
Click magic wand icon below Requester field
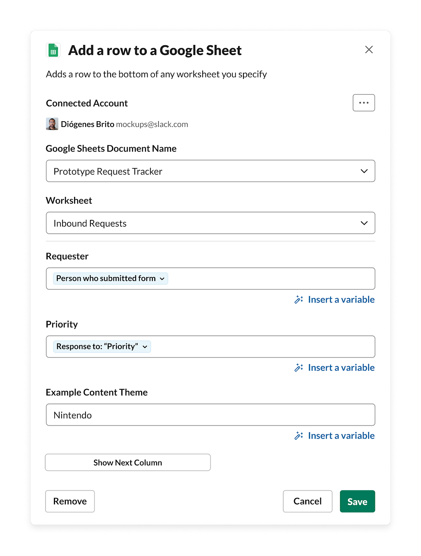(299, 300)
